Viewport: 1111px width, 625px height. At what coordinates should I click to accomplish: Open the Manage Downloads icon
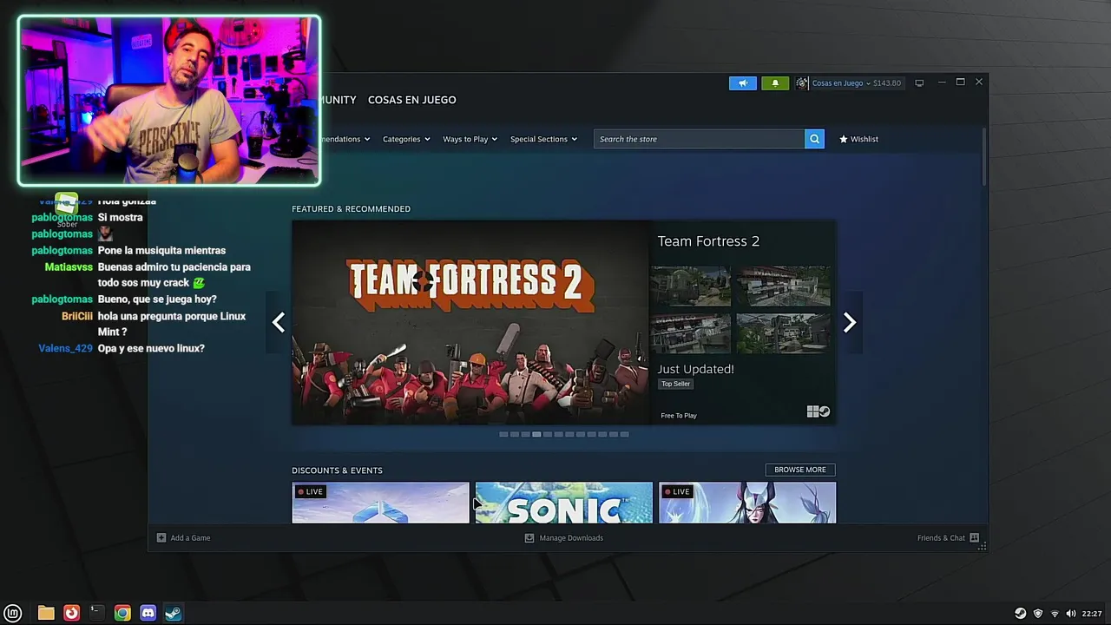tap(529, 538)
